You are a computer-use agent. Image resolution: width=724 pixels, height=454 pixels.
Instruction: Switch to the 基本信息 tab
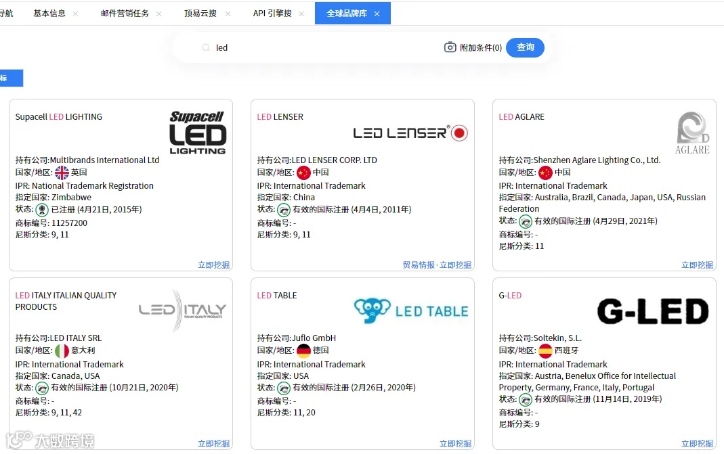pyautogui.click(x=49, y=14)
